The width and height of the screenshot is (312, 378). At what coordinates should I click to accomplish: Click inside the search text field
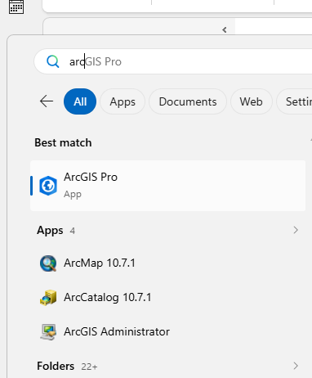(x=174, y=61)
